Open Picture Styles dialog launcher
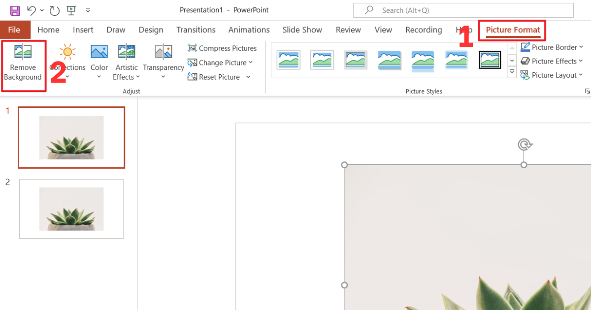Image resolution: width=591 pixels, height=310 pixels. pyautogui.click(x=588, y=91)
